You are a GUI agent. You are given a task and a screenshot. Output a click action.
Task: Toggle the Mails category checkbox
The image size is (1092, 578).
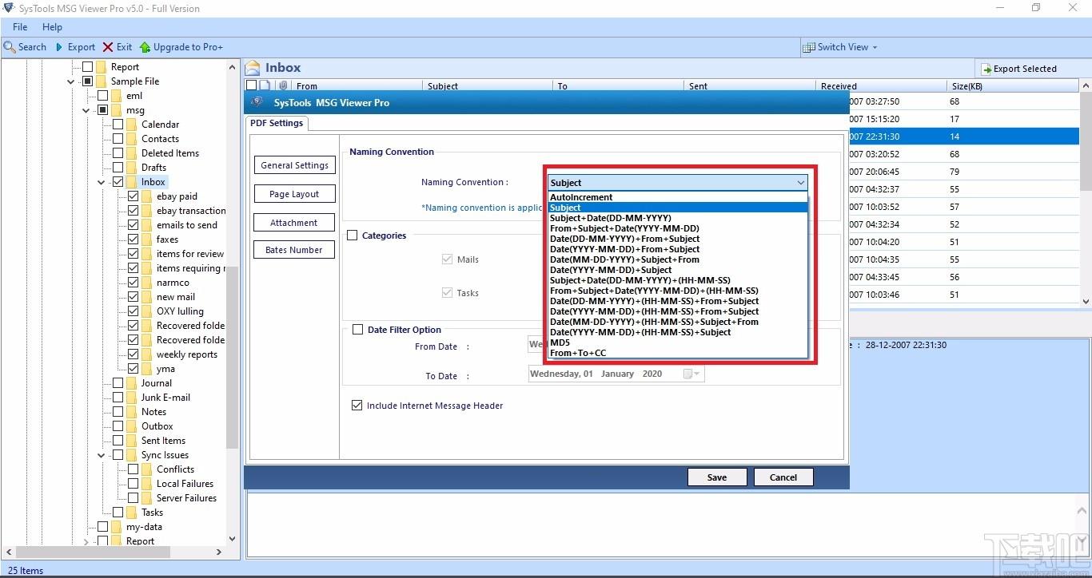447,259
